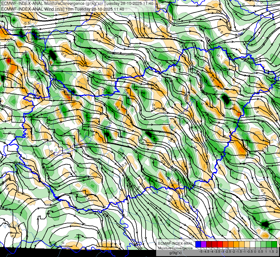The image size is (280, 257).
Task: Click the -3.5 tick label in legend
Action: click(217, 252)
